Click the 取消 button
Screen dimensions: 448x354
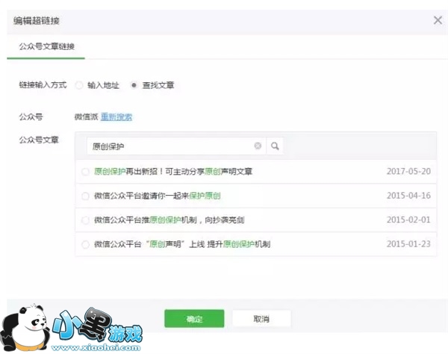pos(261,319)
